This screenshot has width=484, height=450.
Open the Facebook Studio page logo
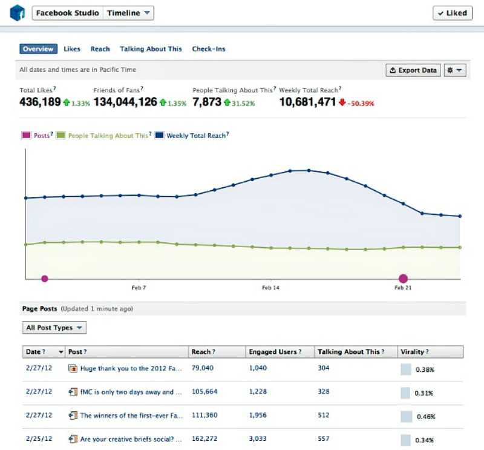pyautogui.click(x=16, y=12)
